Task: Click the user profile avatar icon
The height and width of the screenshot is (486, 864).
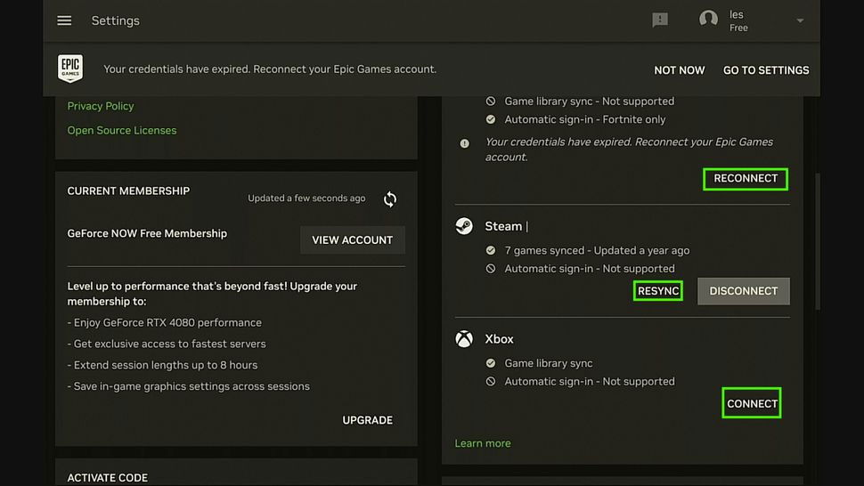Action: click(708, 20)
